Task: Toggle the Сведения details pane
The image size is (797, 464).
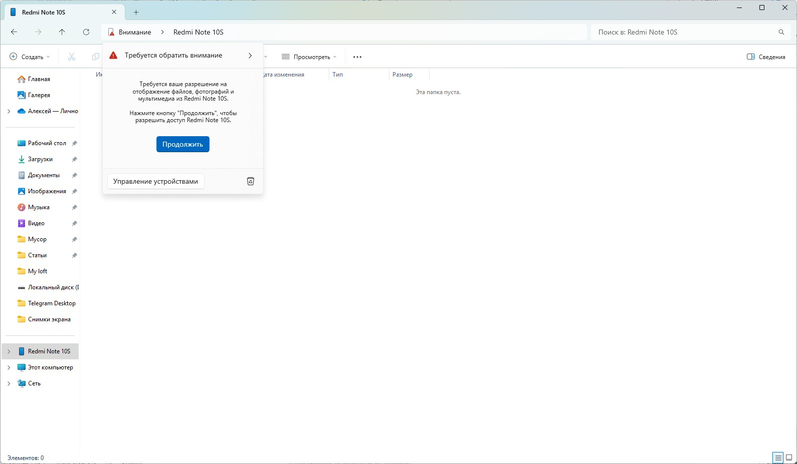Action: (766, 57)
